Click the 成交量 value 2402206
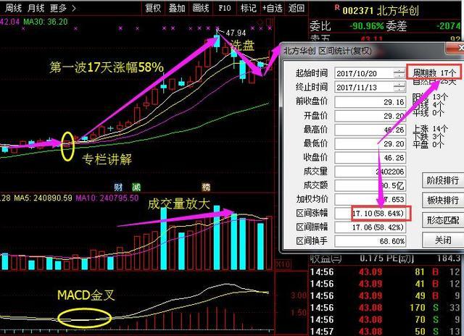The height and width of the screenshot is (336, 464). (370, 172)
